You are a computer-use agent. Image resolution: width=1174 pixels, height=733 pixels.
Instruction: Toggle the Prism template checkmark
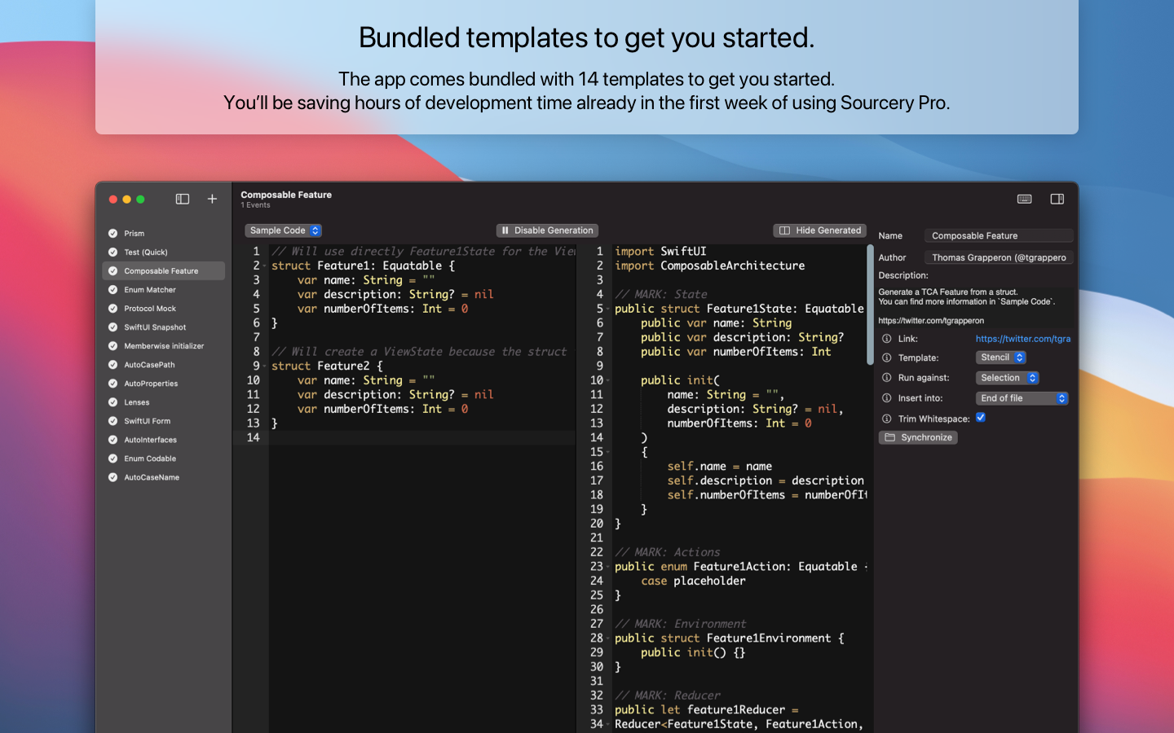[x=113, y=234]
